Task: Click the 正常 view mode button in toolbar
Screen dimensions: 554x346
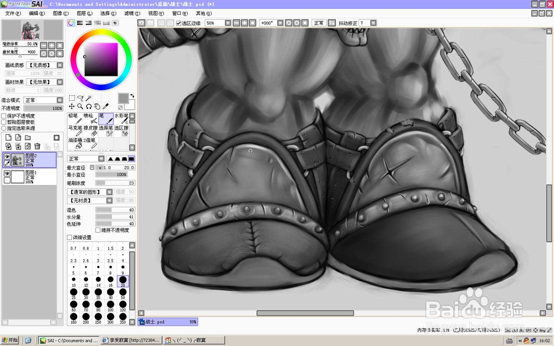Action: point(319,23)
